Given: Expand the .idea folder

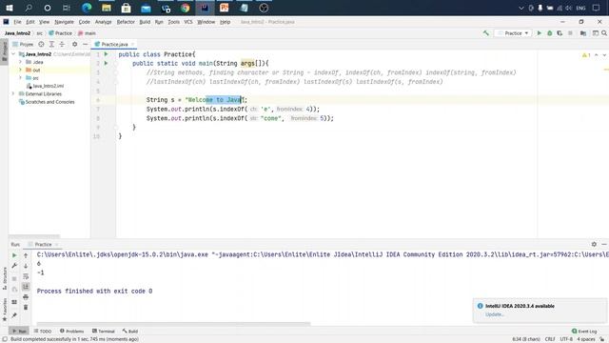Looking at the screenshot, I should click(21, 62).
